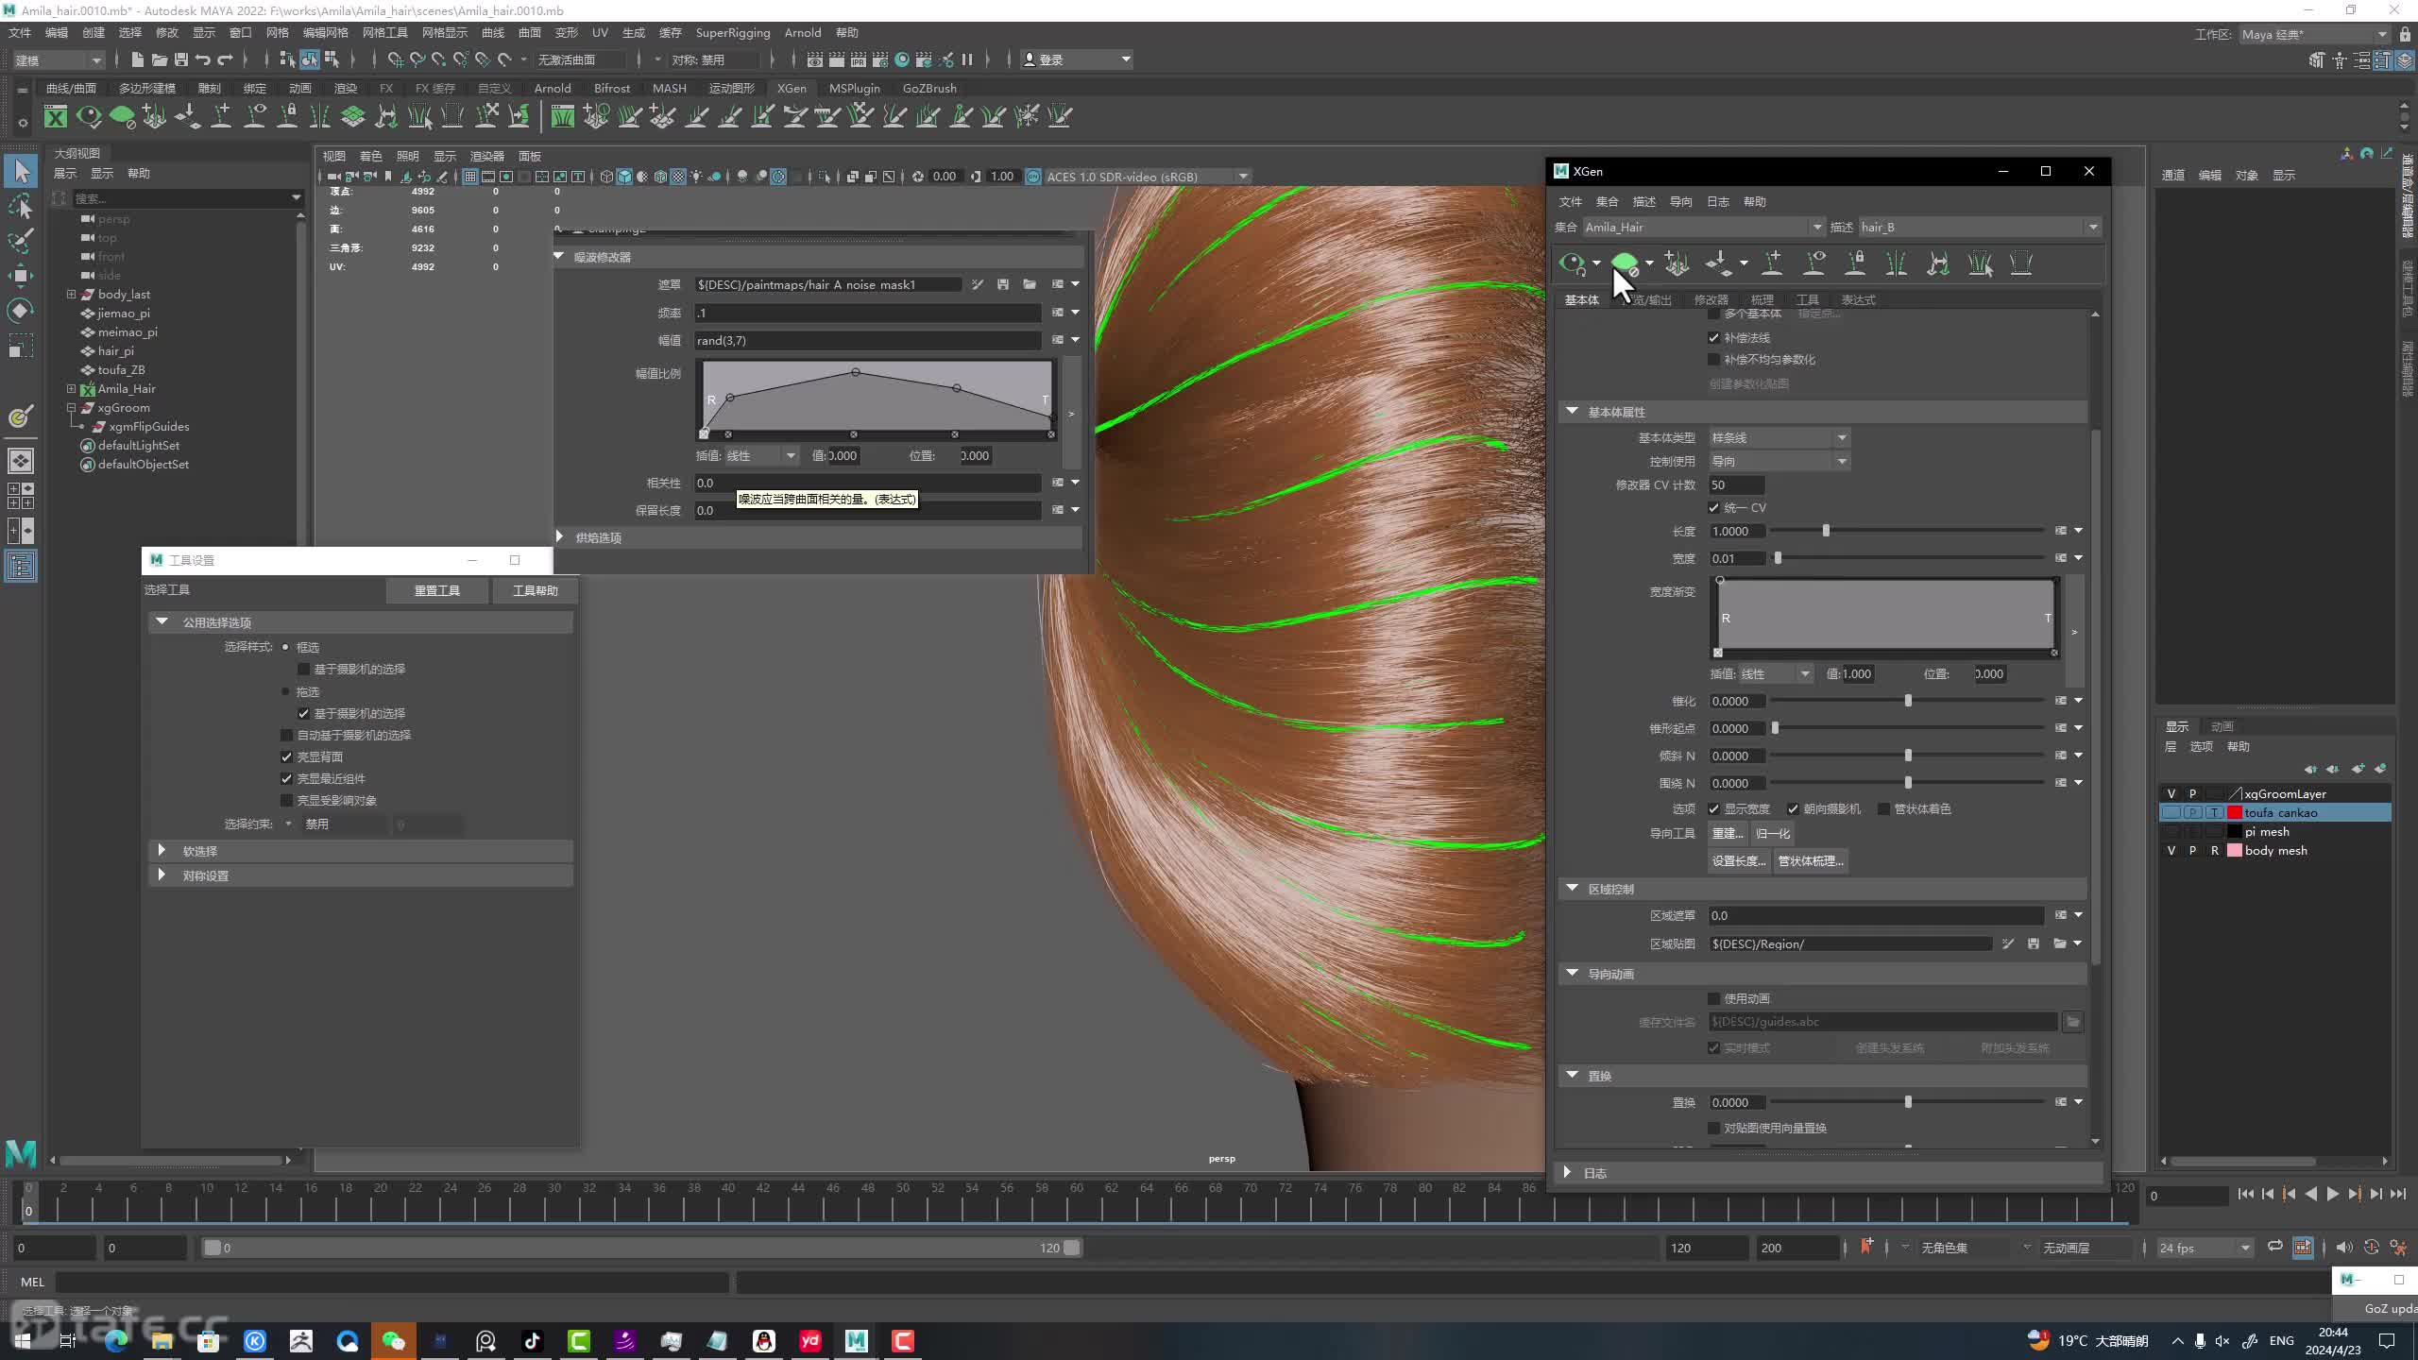Screen dimensions: 2418x1360
Task: Select the Lasso tool in the left toolbox
Action: tap(21, 205)
